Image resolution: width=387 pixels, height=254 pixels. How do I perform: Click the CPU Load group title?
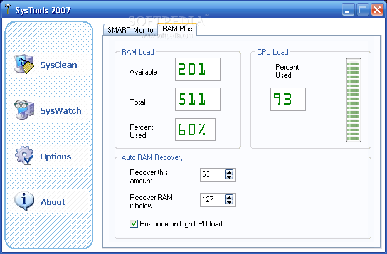(273, 52)
